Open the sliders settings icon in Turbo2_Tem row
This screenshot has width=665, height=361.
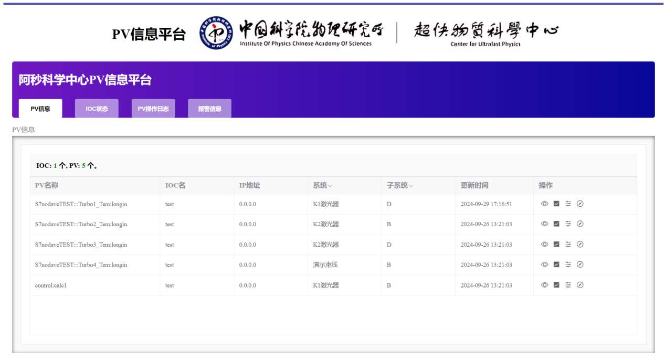(568, 224)
